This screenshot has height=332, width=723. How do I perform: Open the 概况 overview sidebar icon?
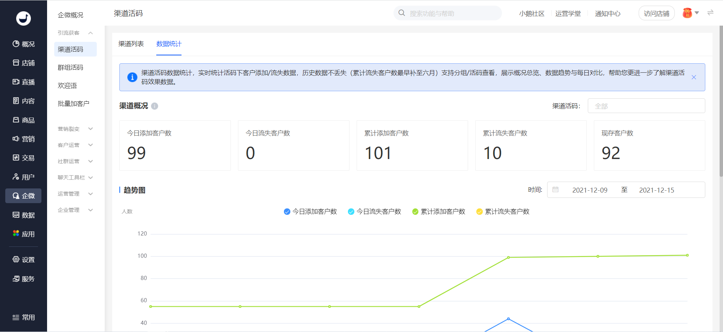(x=23, y=44)
